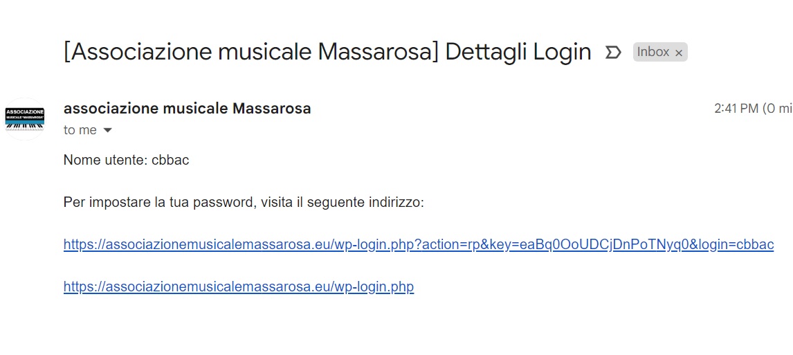Image resolution: width=793 pixels, height=355 pixels.
Task: Click sender name "associazione musicale Massarosa"
Action: [187, 109]
